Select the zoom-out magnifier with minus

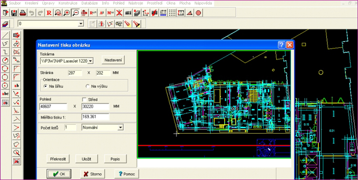pyautogui.click(x=75, y=13)
